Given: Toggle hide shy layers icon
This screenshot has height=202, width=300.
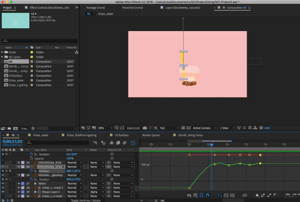Looking at the screenshot, I should pos(112,143).
